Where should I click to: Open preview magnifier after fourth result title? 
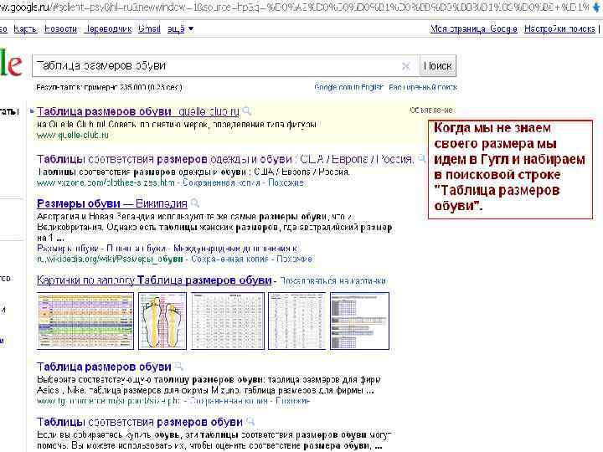pos(179,367)
